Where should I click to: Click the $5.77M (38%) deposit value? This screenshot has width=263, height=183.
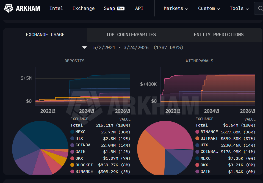pos(115,132)
